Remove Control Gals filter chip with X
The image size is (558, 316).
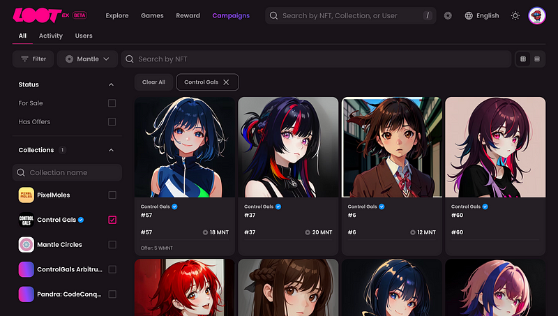click(226, 82)
